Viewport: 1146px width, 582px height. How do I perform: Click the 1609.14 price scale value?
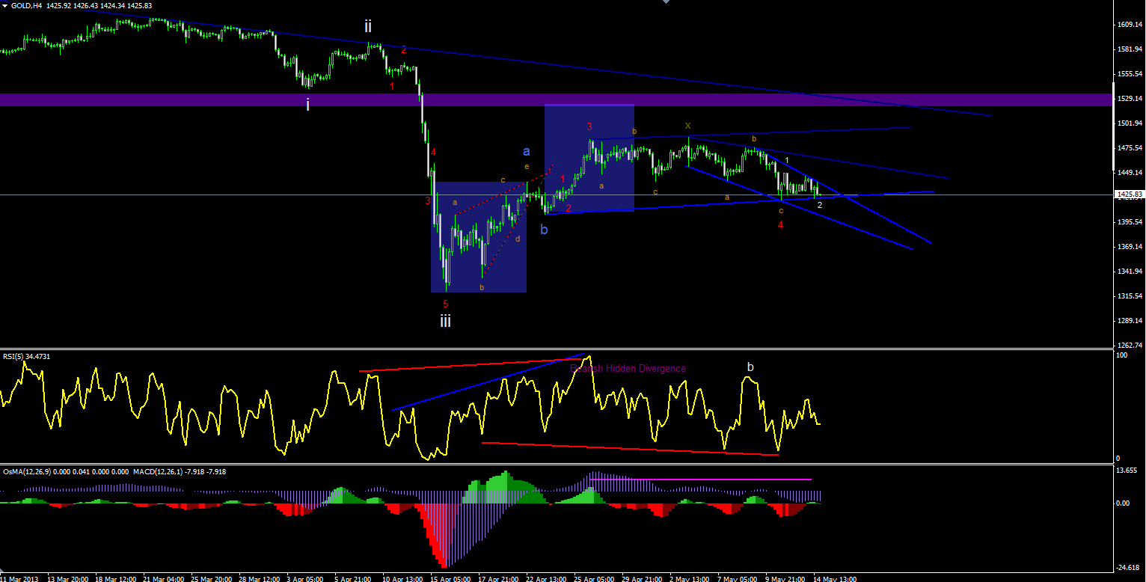click(1129, 25)
